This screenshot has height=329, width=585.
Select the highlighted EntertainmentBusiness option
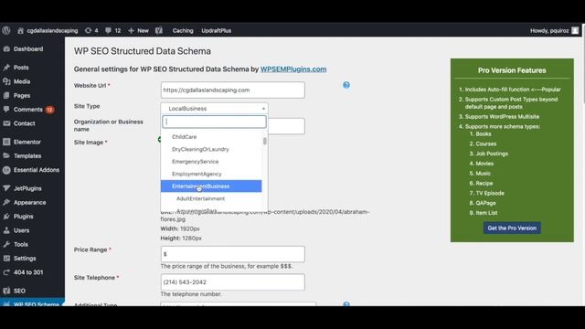click(211, 186)
